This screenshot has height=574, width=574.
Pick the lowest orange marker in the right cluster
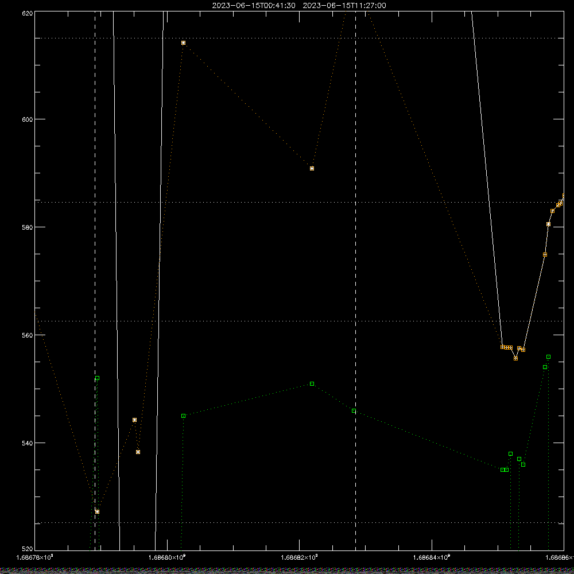coord(516,358)
